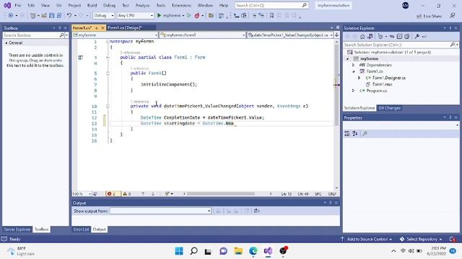Click Switch Views icon in Solution Explorer
The height and width of the screenshot is (259, 462).
click(x=370, y=37)
